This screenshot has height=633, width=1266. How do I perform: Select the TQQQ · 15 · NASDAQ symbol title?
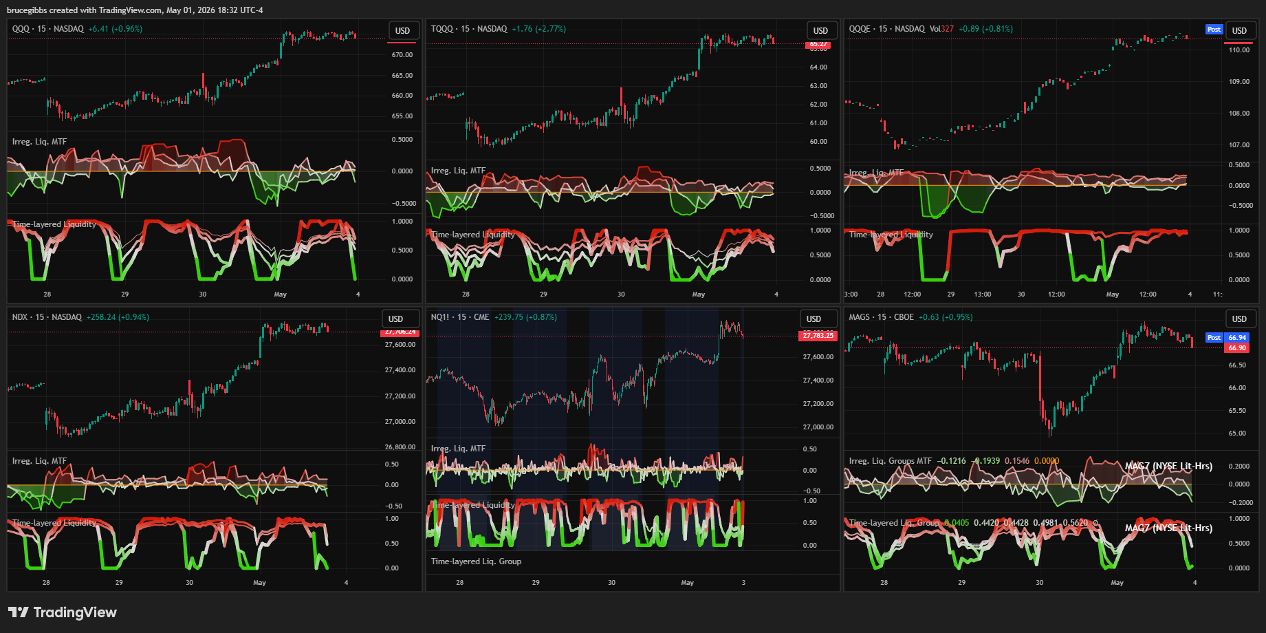coord(469,29)
